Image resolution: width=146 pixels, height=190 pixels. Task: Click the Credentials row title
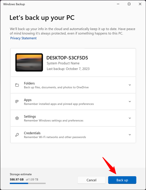[x=32, y=133]
